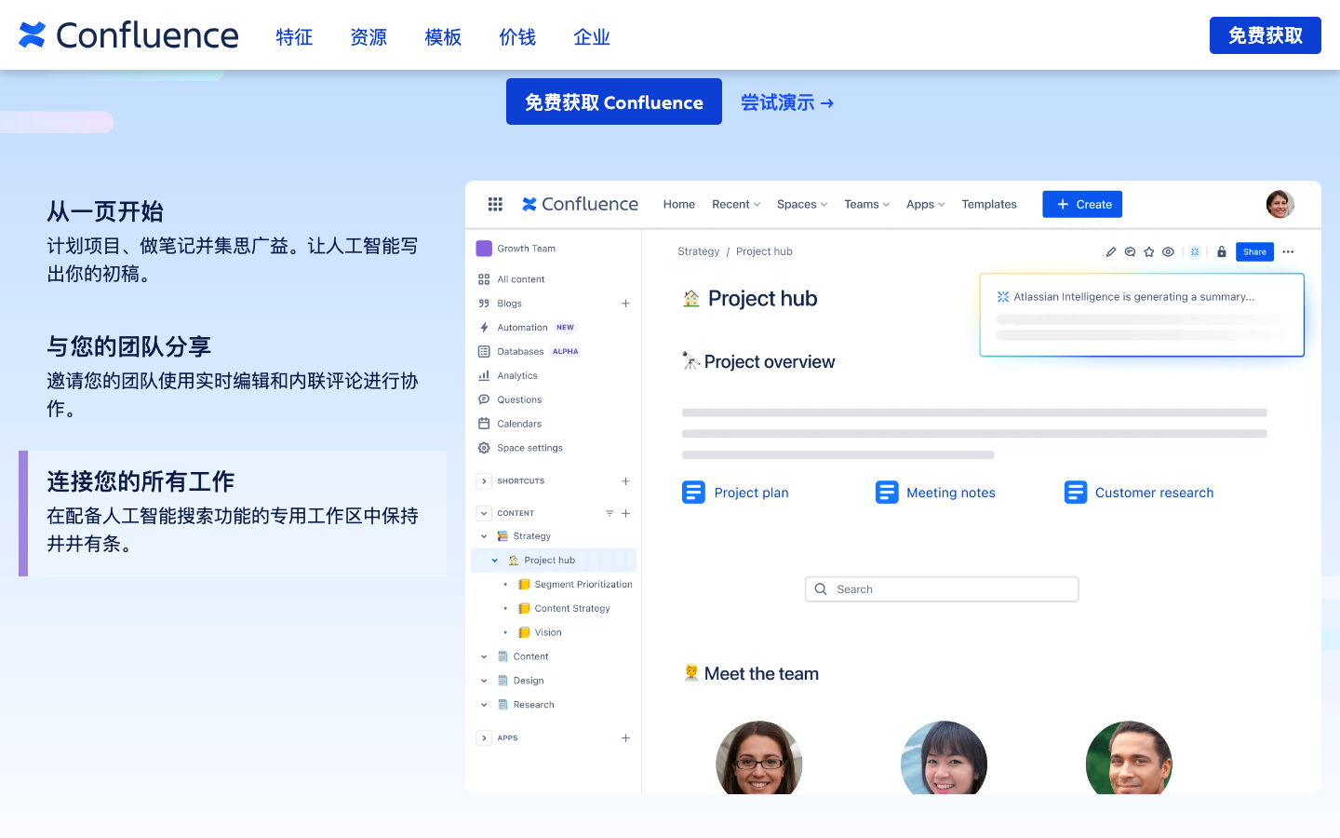Toggle the watch eye icon
Image resolution: width=1340 pixels, height=838 pixels.
1168,252
